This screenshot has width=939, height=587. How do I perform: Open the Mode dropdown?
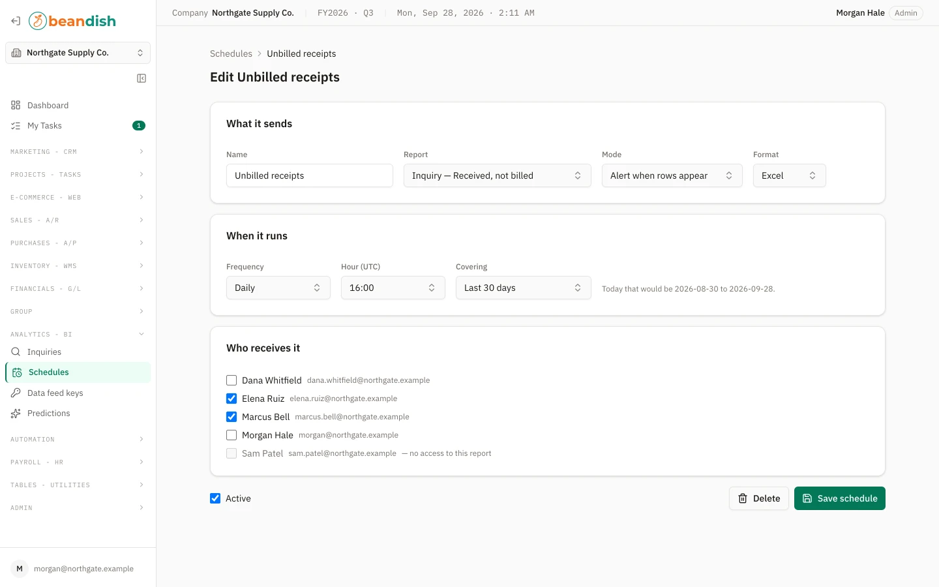pos(672,175)
